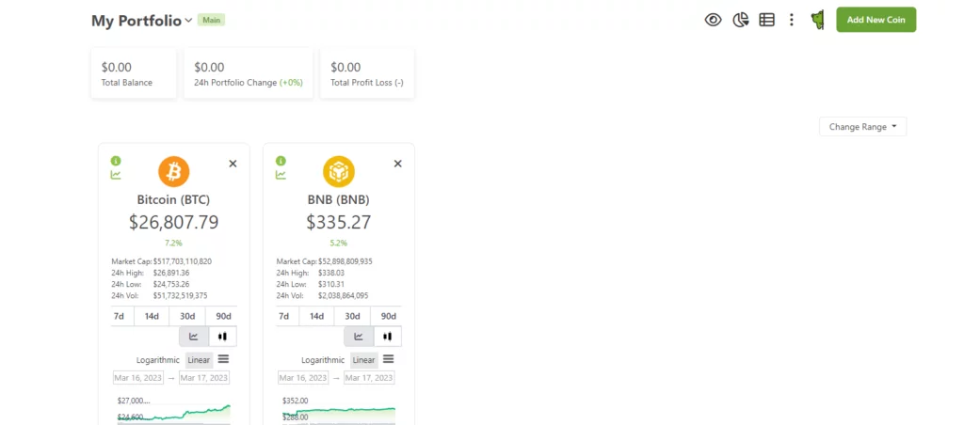Open the Change Range dropdown

(862, 127)
